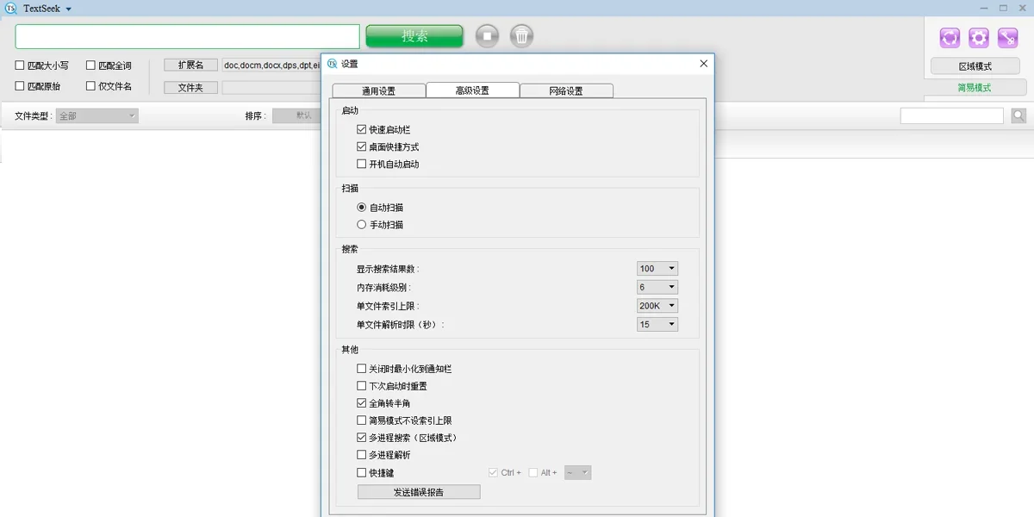Image resolution: width=1034 pixels, height=517 pixels.
Task: Click 发送错误报告 button
Action: coord(419,492)
